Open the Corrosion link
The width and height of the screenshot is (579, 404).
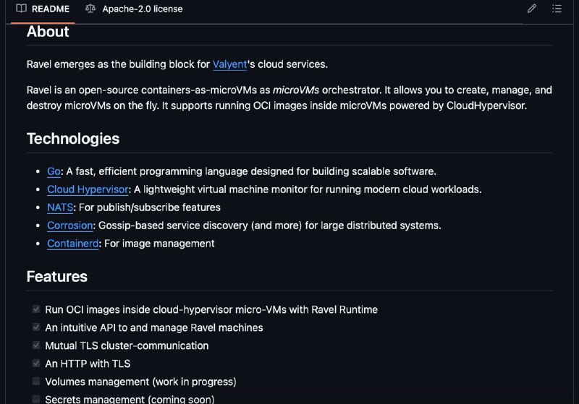coord(69,225)
